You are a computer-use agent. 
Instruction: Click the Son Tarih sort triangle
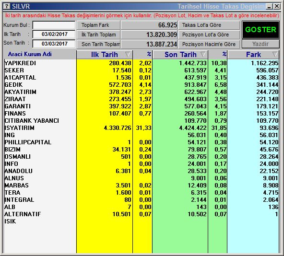203,54
